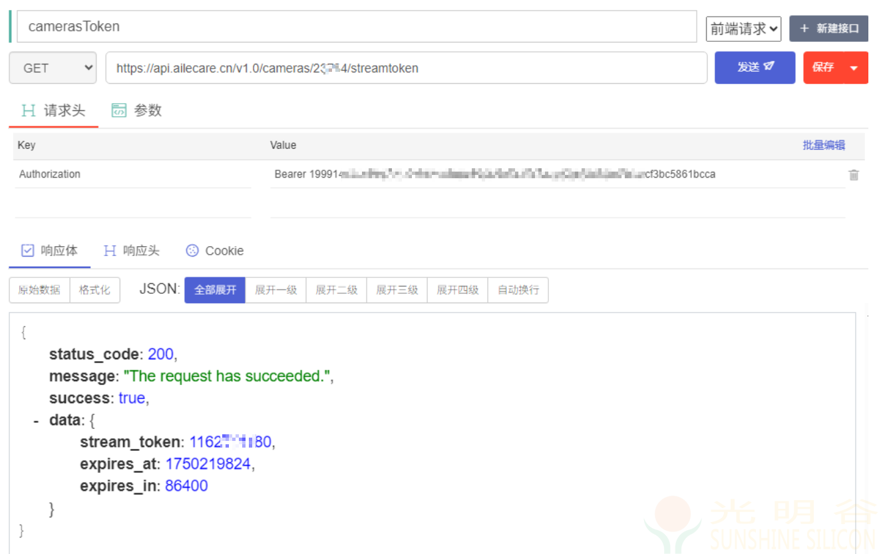Click the trash icon in Authorization row
This screenshot has width=883, height=554.
coord(854,175)
